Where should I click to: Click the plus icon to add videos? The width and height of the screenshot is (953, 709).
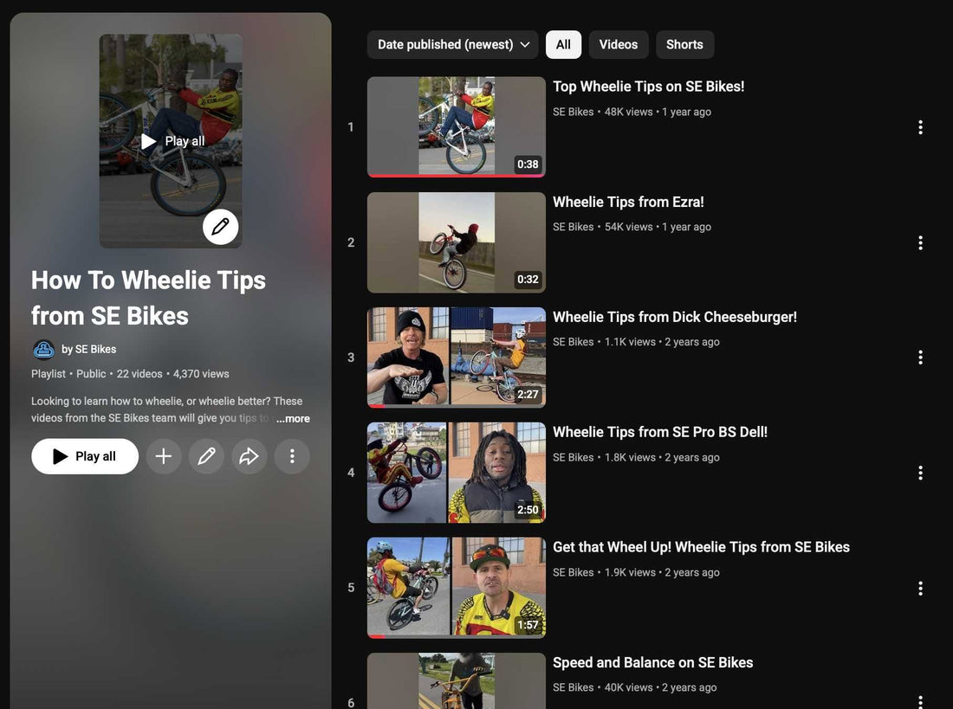[x=164, y=456]
